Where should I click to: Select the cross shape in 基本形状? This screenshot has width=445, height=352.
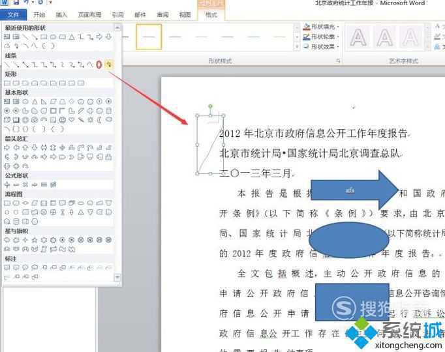[90, 111]
